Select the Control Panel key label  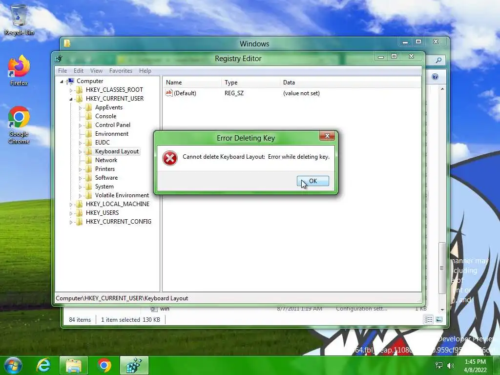[x=113, y=125]
